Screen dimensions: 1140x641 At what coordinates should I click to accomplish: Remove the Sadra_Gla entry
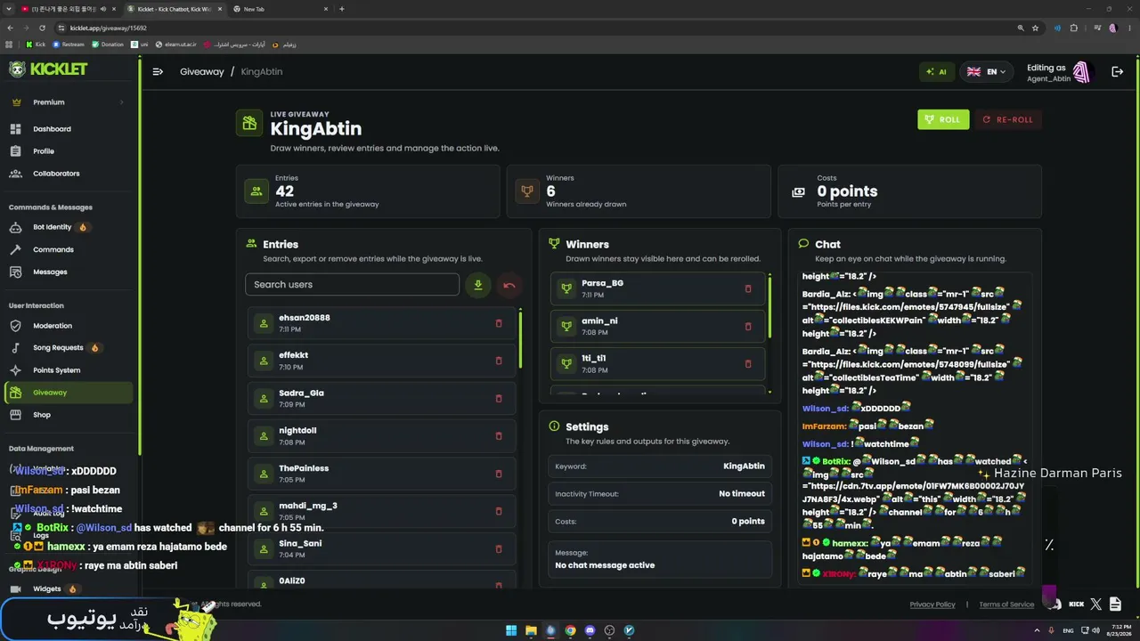499,398
